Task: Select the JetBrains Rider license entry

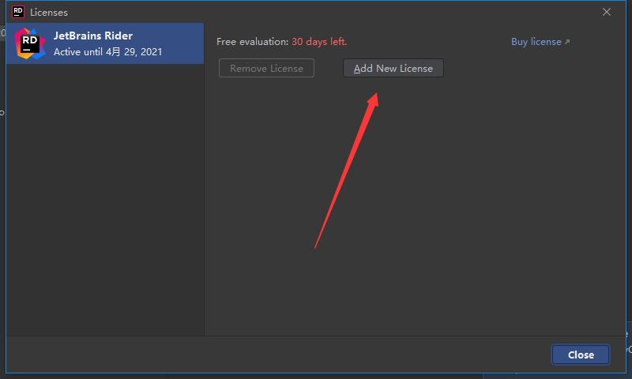Action: pos(105,43)
